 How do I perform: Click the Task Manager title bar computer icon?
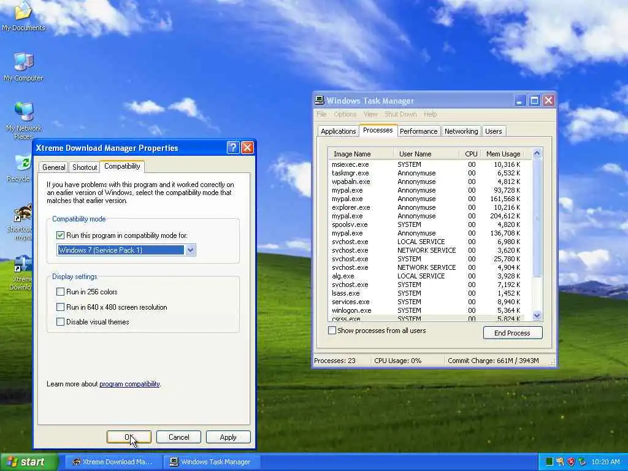click(319, 101)
